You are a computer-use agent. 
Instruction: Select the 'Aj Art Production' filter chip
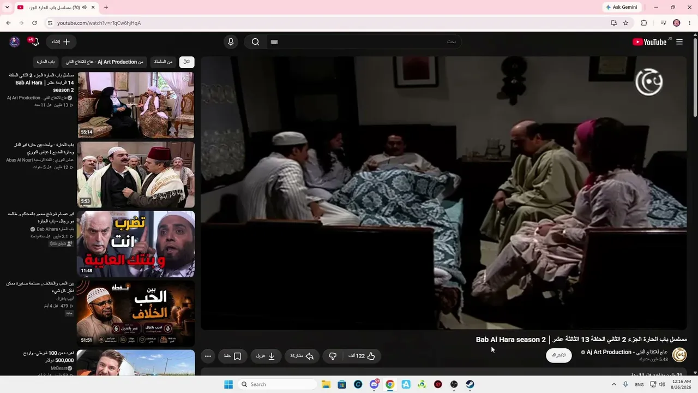point(104,62)
